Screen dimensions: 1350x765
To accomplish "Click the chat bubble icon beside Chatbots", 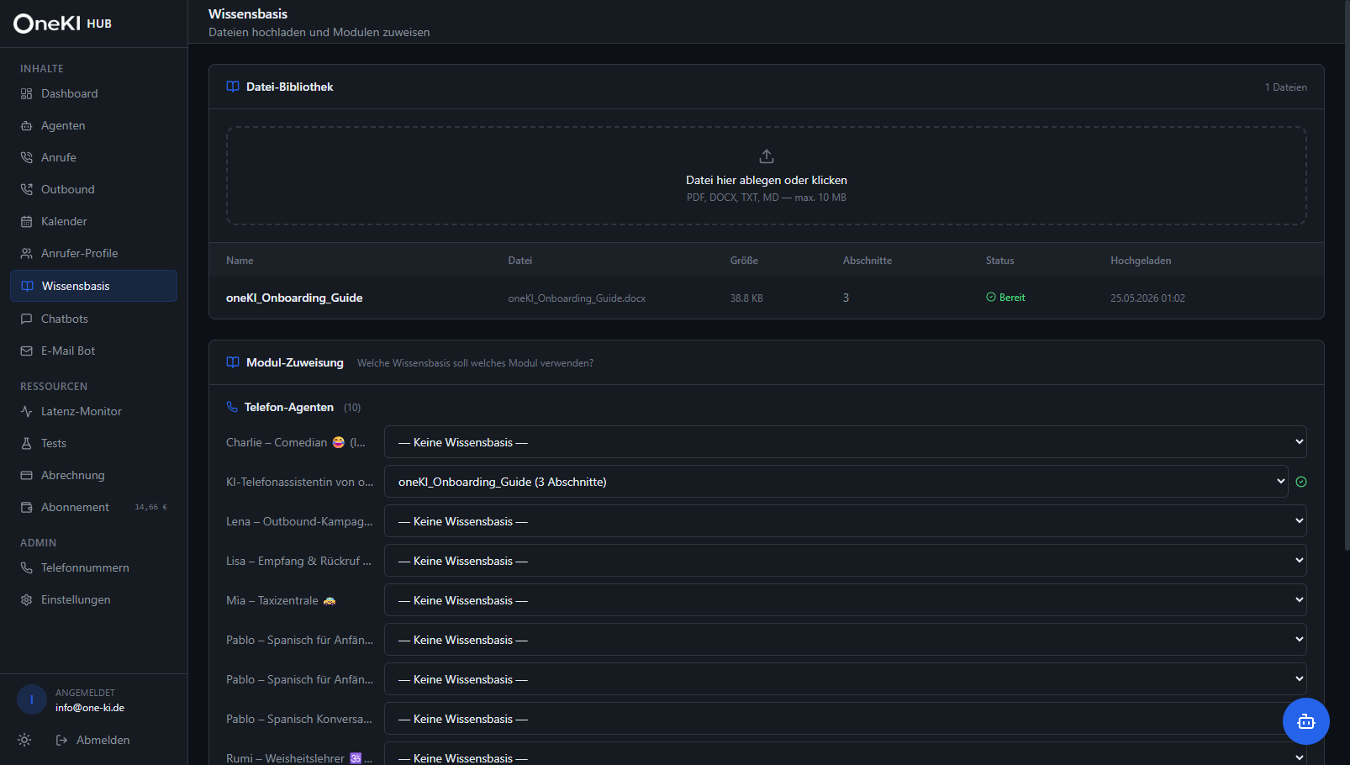I will [26, 319].
